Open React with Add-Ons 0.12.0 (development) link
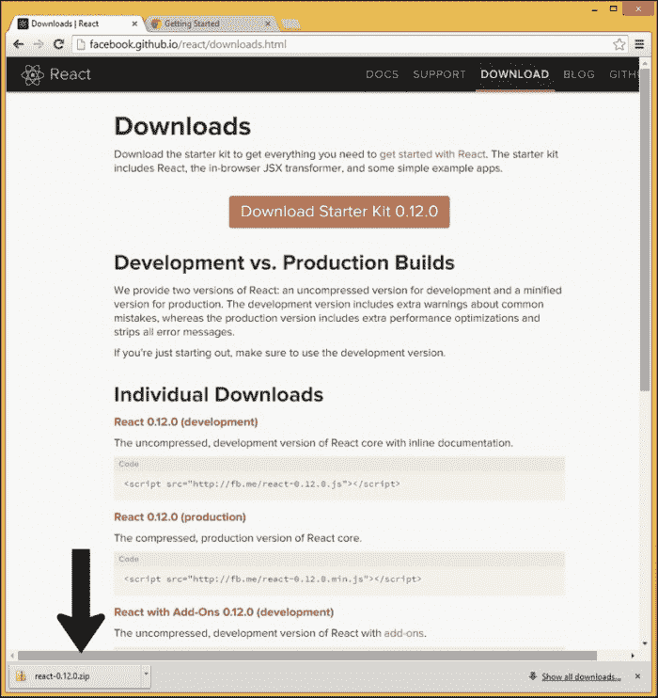Viewport: 658px width, 698px height. [224, 612]
